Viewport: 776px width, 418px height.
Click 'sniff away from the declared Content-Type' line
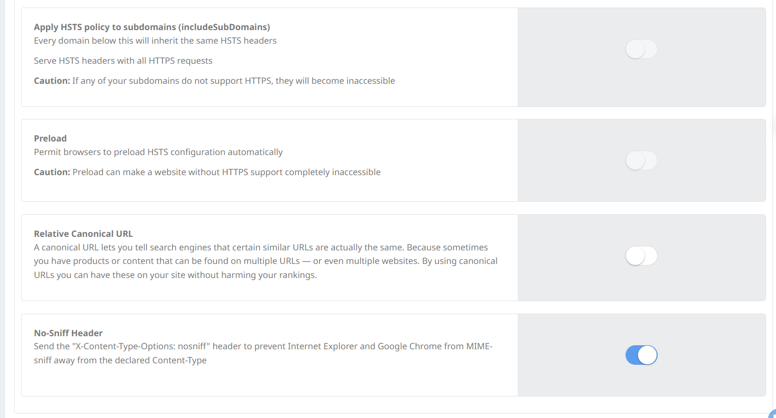120,360
